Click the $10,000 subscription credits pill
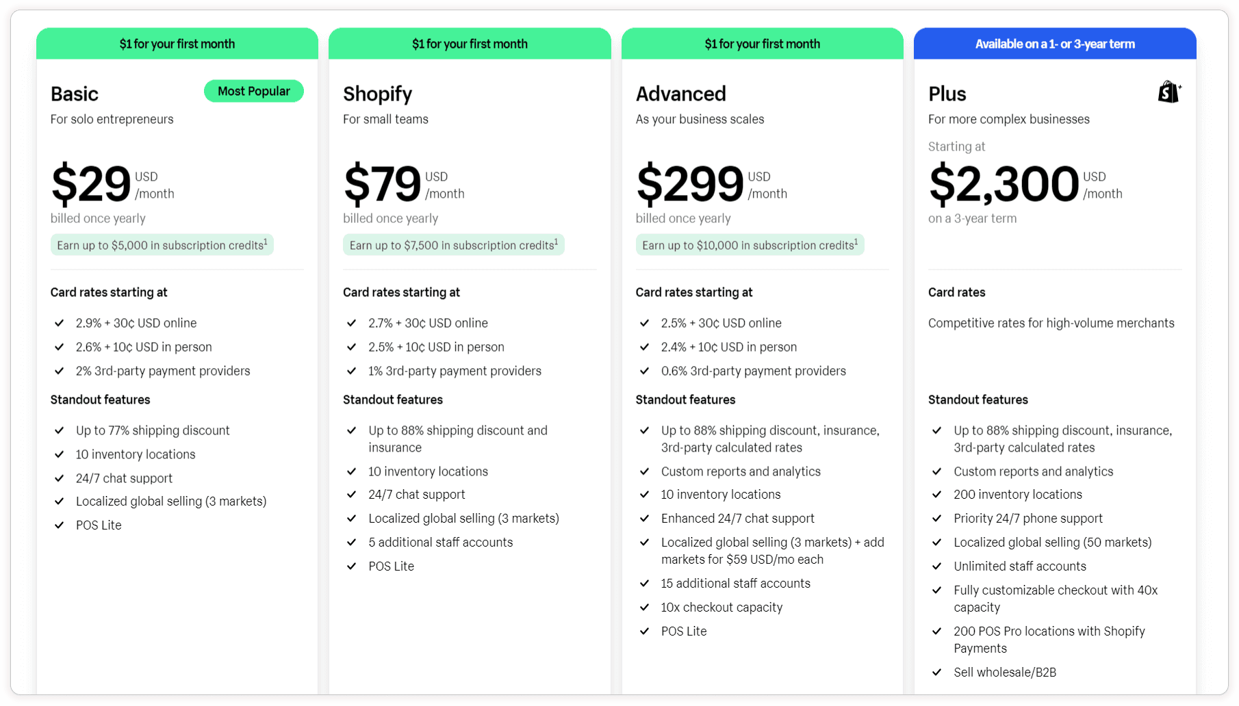 click(x=750, y=245)
